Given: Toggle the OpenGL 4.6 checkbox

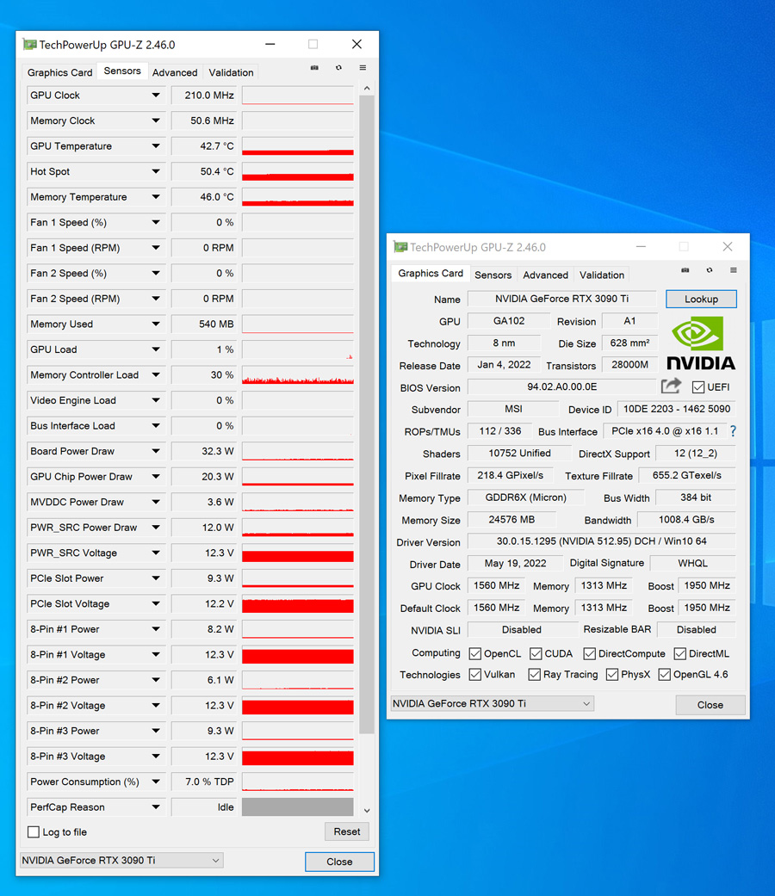Looking at the screenshot, I should 664,675.
